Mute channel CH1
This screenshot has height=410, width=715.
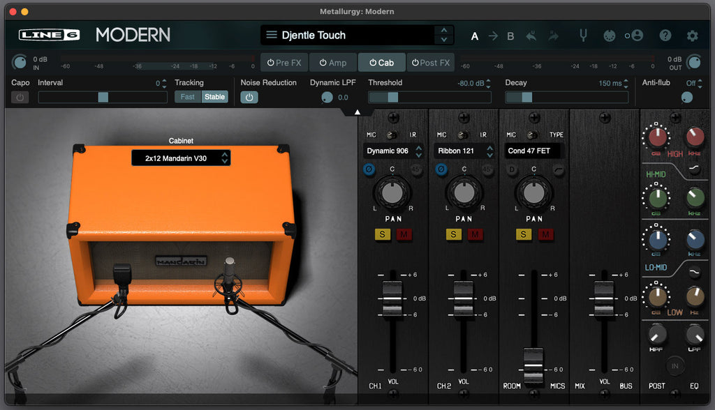pyautogui.click(x=404, y=234)
